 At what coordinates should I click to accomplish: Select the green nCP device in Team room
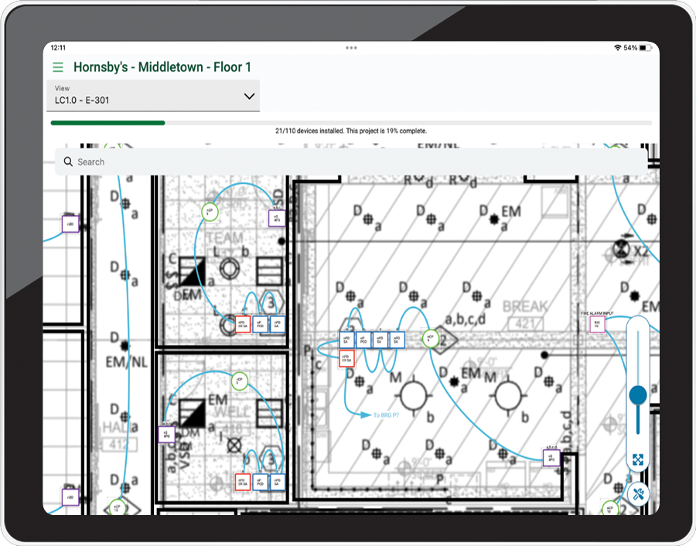(208, 210)
